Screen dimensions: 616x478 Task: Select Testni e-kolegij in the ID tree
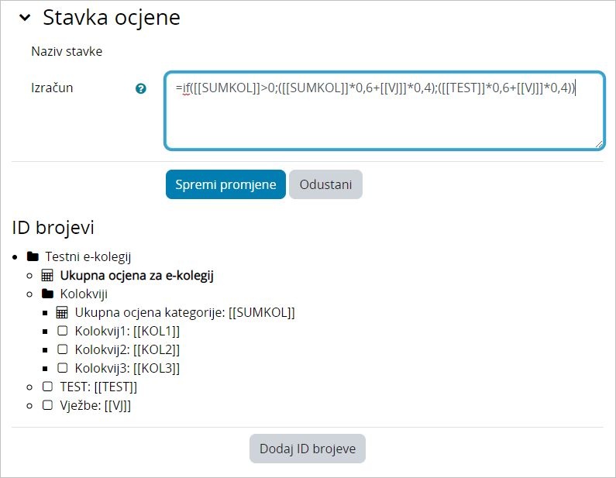tap(93, 256)
